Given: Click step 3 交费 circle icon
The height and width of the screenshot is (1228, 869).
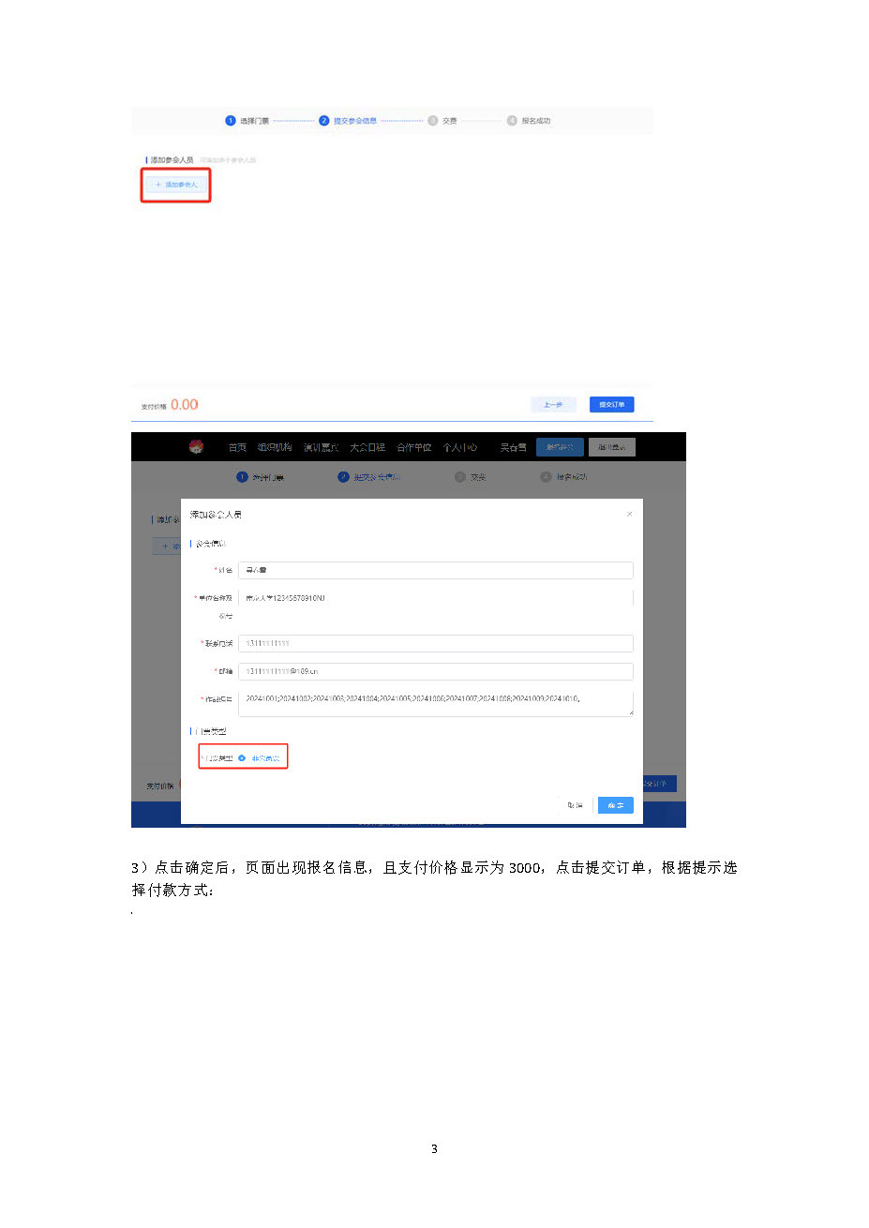Looking at the screenshot, I should (433, 121).
